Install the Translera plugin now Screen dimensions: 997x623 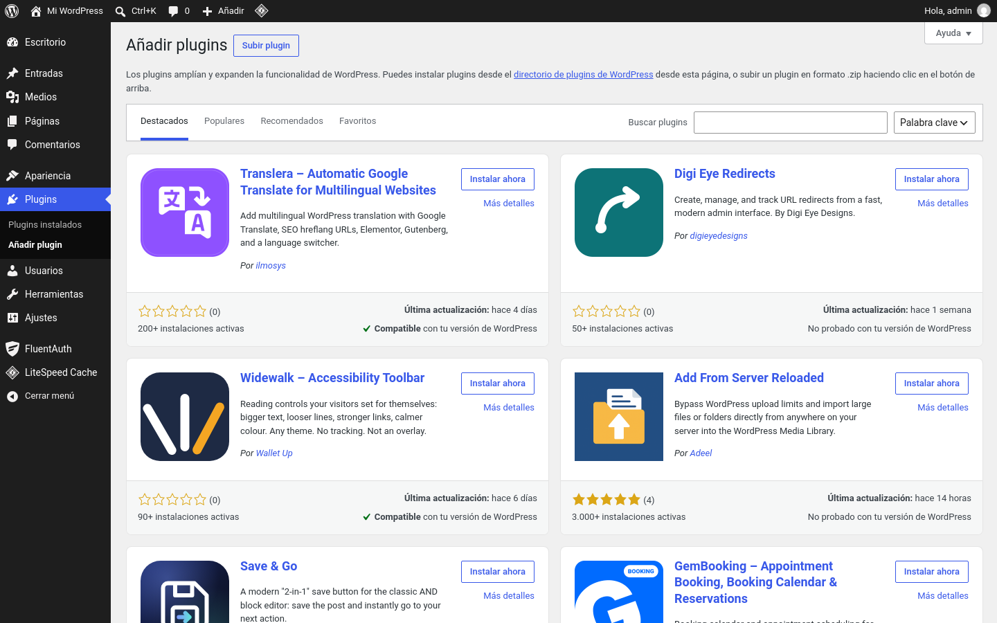pyautogui.click(x=498, y=179)
